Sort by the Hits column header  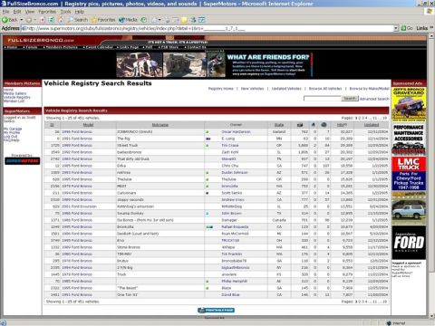(342, 125)
